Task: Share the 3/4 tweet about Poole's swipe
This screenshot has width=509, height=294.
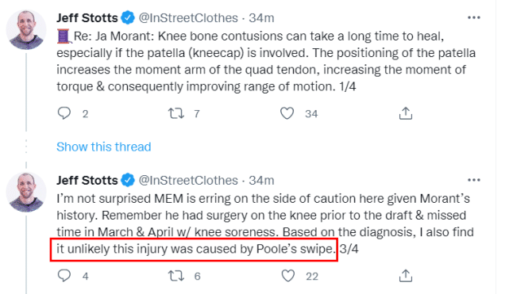Action: (x=406, y=276)
